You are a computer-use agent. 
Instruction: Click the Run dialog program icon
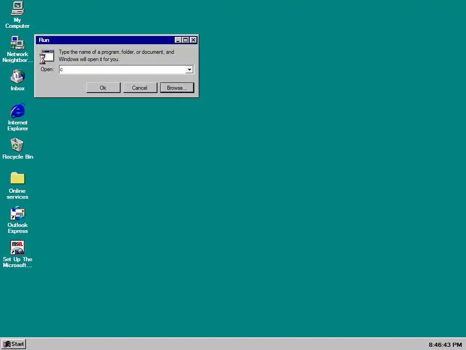47,57
